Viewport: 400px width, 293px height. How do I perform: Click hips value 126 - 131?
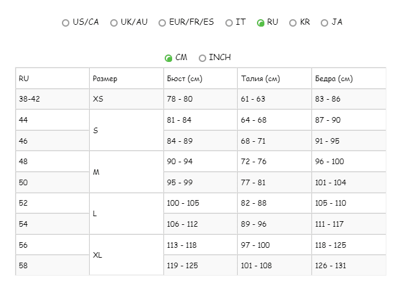click(x=331, y=265)
